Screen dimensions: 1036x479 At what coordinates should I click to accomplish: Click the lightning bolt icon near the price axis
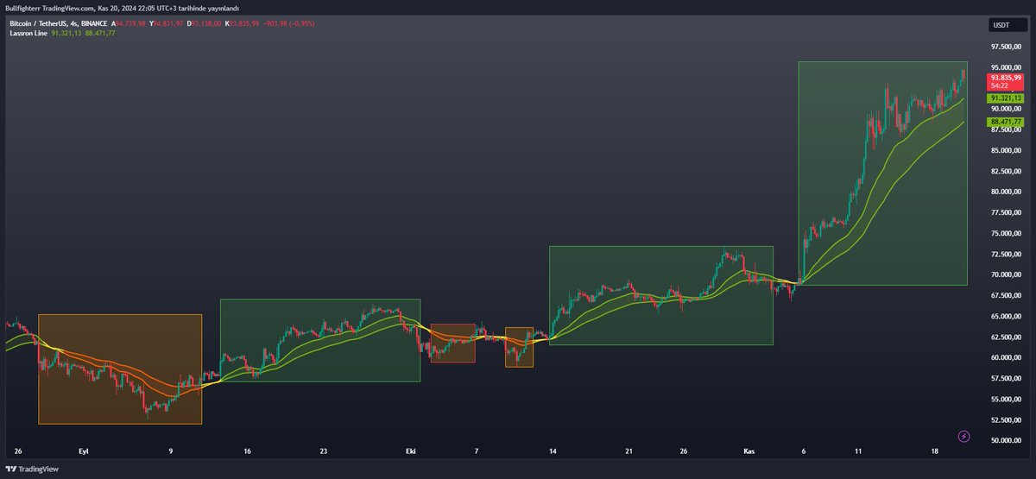point(964,436)
